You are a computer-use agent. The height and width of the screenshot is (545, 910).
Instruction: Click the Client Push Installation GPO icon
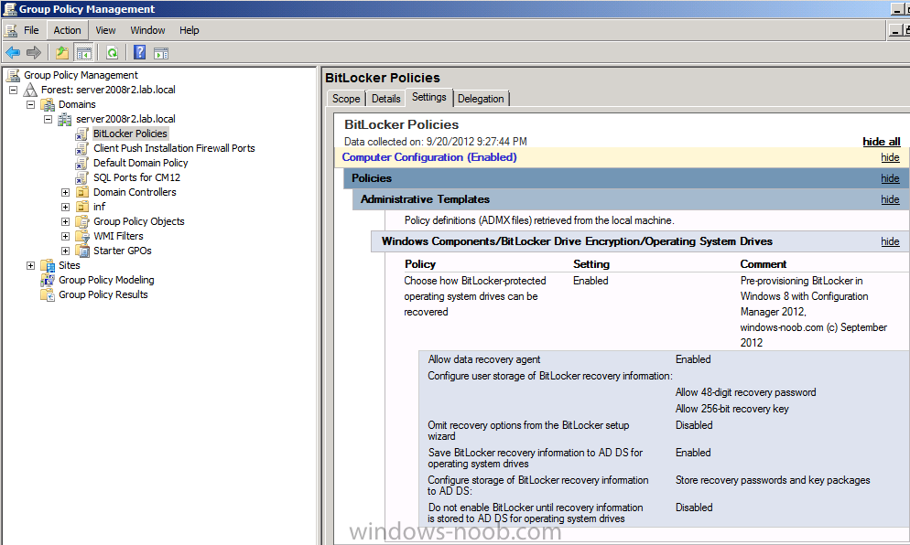point(81,148)
